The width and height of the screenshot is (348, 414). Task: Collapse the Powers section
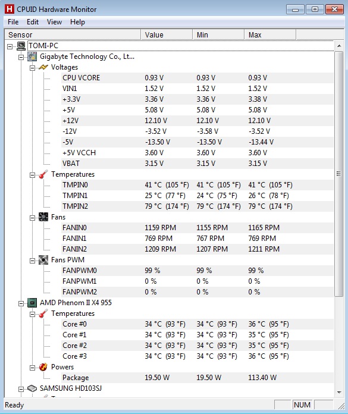pyautogui.click(x=32, y=368)
